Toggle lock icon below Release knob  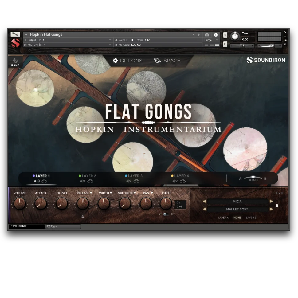(82, 217)
